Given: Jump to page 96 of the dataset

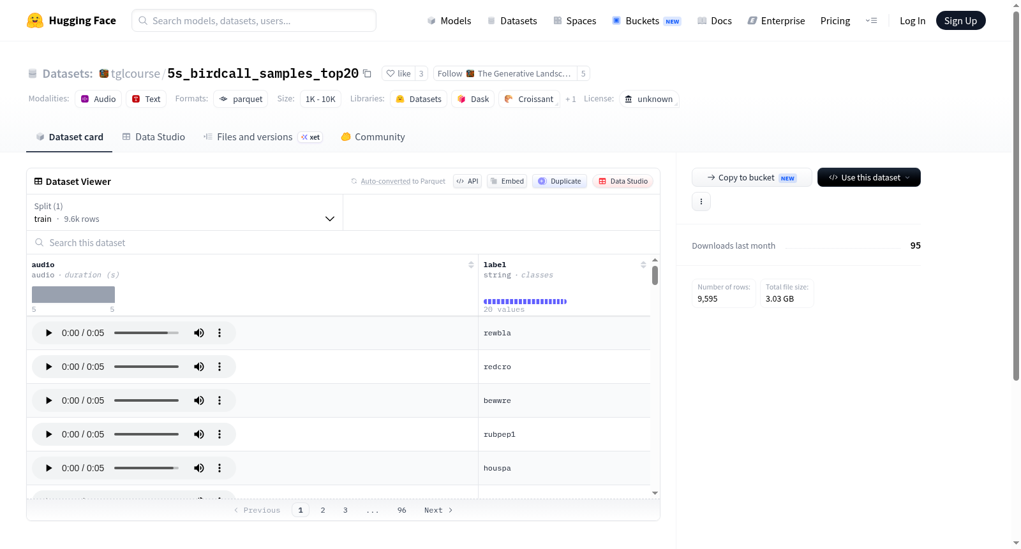Looking at the screenshot, I should [x=402, y=510].
